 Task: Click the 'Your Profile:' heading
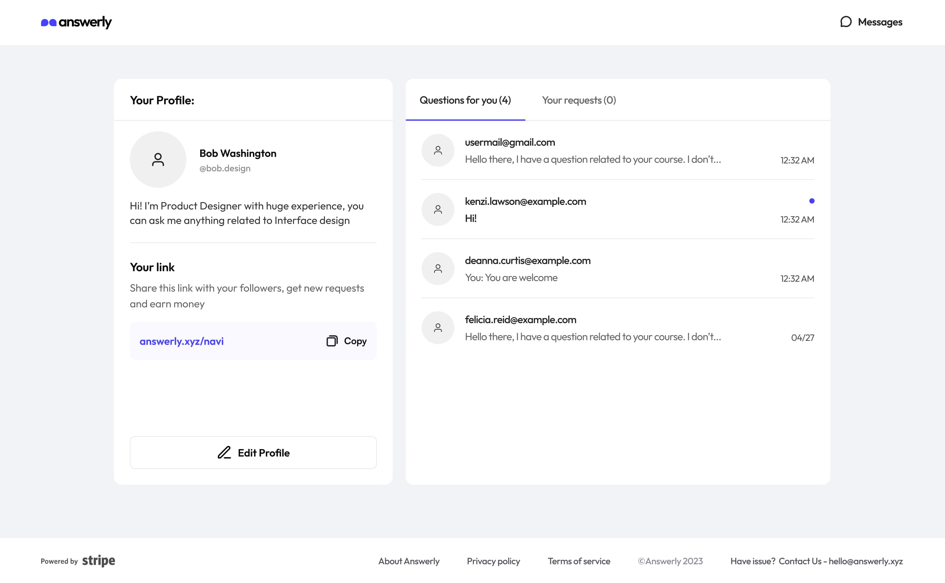pos(162,100)
